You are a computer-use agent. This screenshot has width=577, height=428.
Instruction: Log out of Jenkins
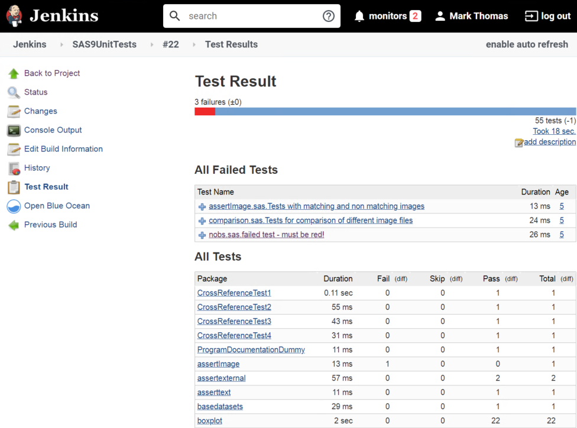coord(547,16)
